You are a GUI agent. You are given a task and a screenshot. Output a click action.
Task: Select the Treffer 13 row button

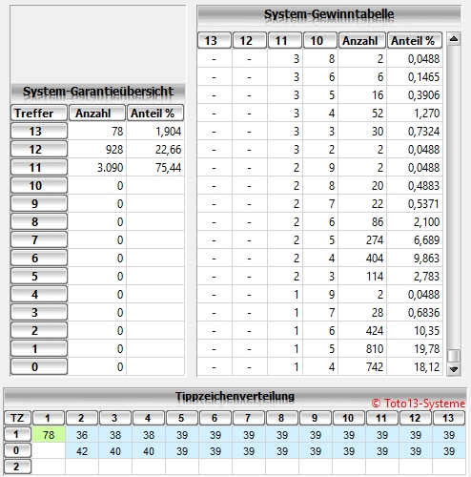(39, 131)
